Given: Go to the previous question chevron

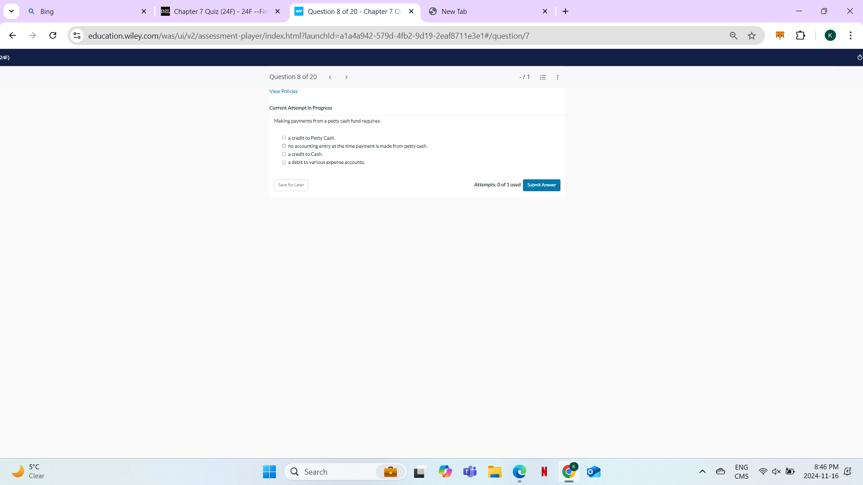Looking at the screenshot, I should (330, 77).
